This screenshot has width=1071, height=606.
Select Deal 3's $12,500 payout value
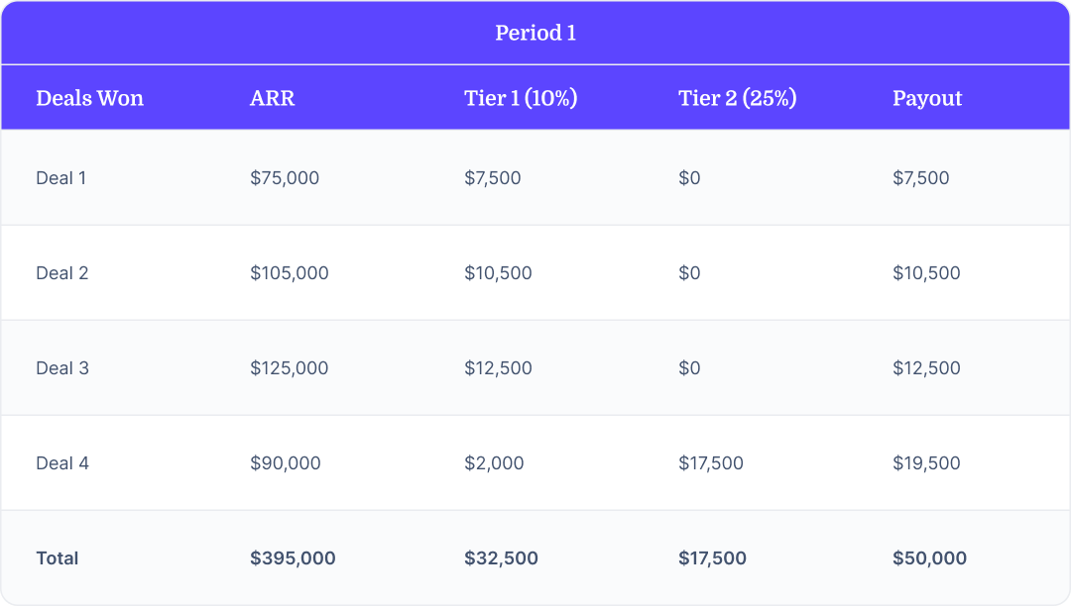click(926, 368)
